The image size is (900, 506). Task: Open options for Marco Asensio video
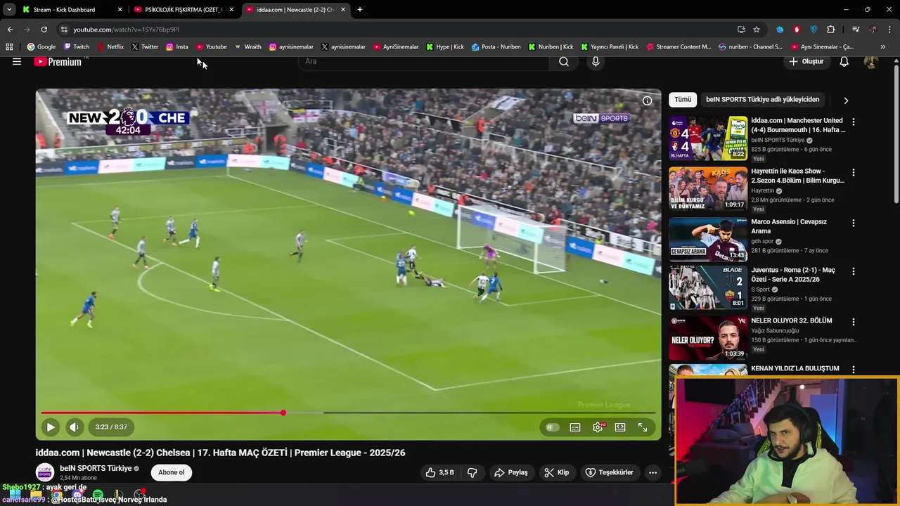[854, 223]
